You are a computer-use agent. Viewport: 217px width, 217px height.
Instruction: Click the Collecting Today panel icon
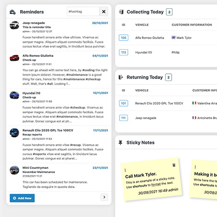coord(121,12)
